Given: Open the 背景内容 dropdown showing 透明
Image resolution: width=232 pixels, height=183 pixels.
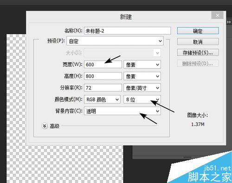Looking at the screenshot, I should point(122,111).
